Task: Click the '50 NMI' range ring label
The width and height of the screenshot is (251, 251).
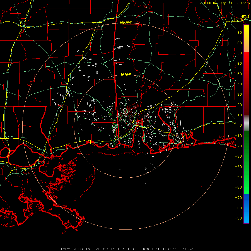Action: 126,74
